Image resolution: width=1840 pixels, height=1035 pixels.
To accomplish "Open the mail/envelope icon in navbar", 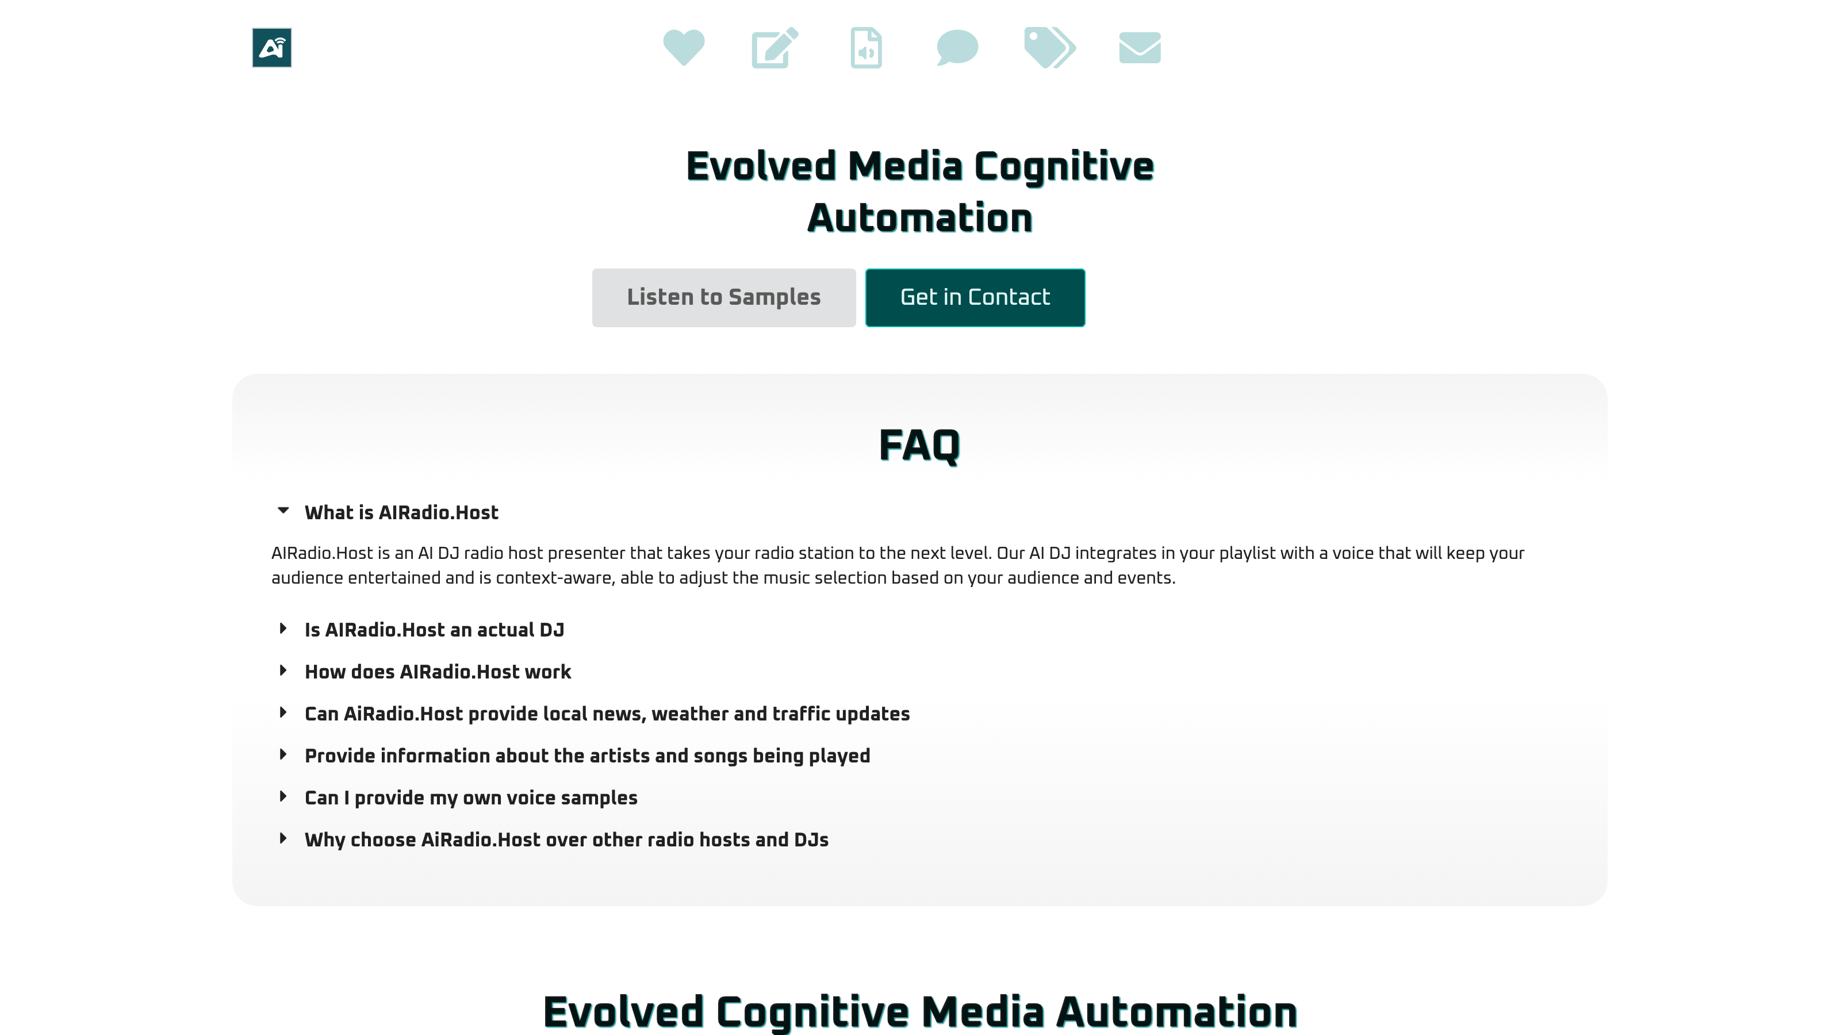I will pyautogui.click(x=1138, y=47).
